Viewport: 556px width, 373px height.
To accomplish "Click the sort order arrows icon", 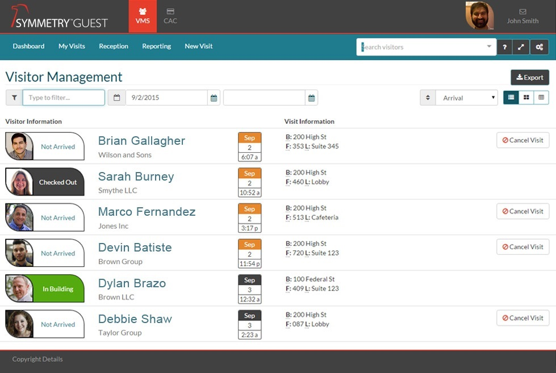I will [428, 98].
